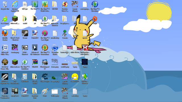Viewport: 182px width, 102px height.
Task: Open the magicJack shortcut
Action: pyautogui.click(x=15, y=91)
